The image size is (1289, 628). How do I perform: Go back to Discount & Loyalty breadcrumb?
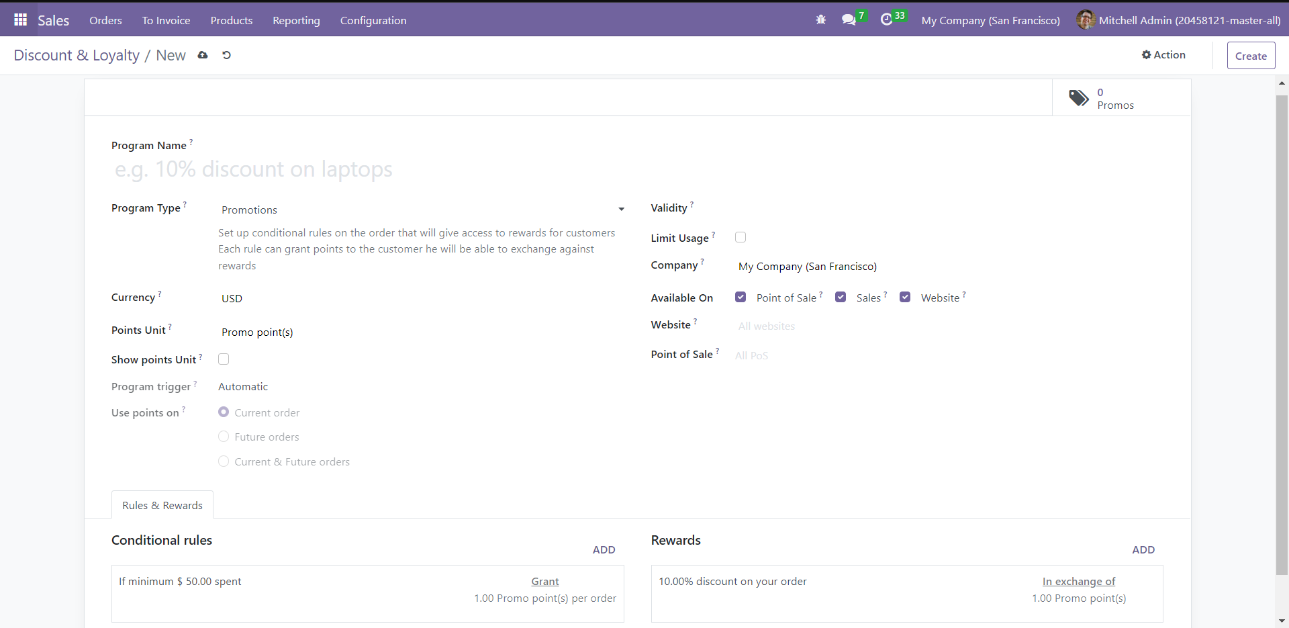(x=77, y=55)
